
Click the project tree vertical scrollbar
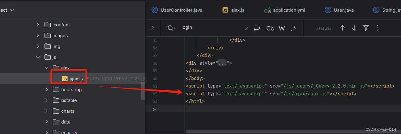[x=143, y=91]
